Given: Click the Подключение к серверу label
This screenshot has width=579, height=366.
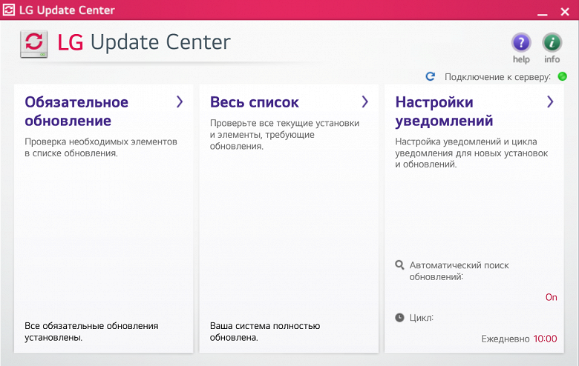Looking at the screenshot, I should click(497, 77).
